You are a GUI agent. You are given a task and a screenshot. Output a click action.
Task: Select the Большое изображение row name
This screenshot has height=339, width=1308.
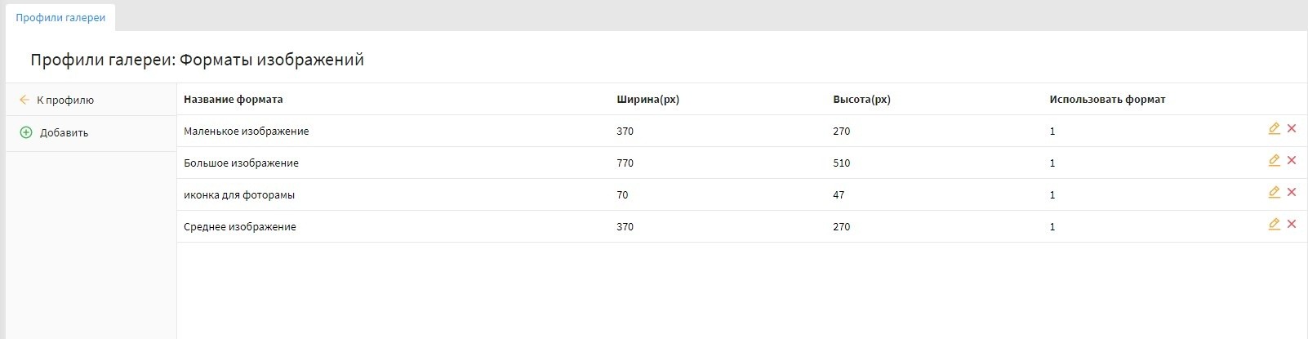[x=241, y=163]
